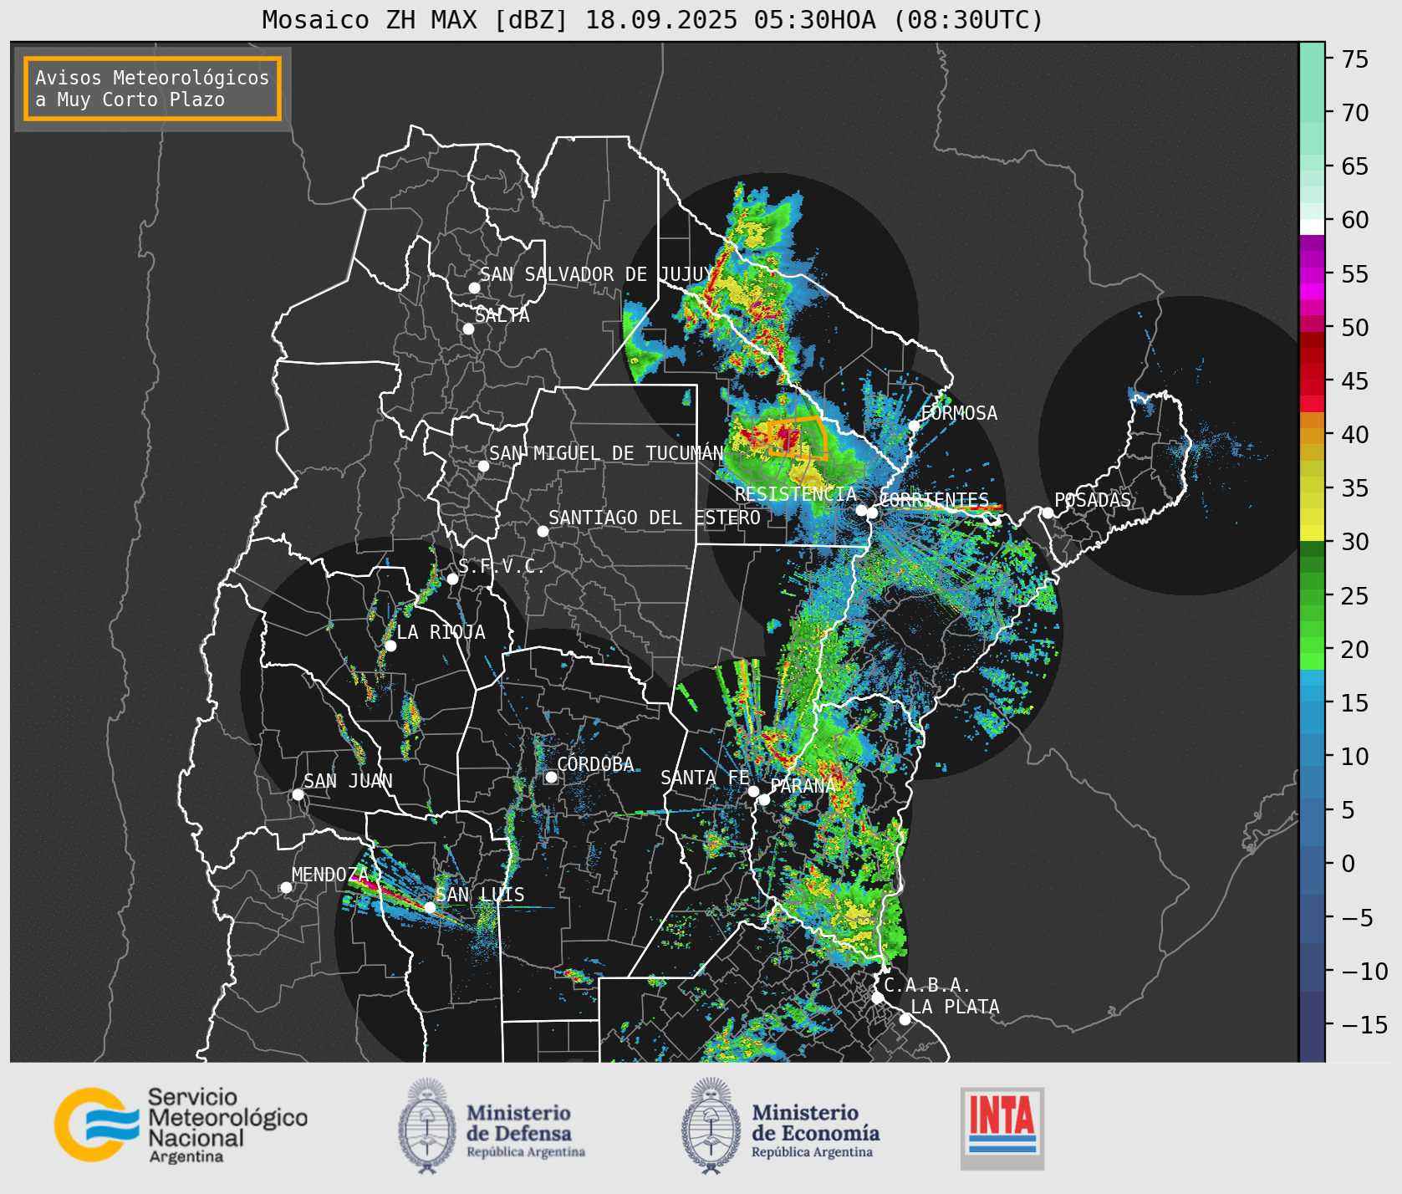Click the Posadas city dot

pos(1048,513)
